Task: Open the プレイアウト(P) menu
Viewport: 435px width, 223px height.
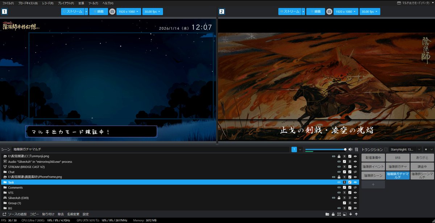Action: (66, 3)
